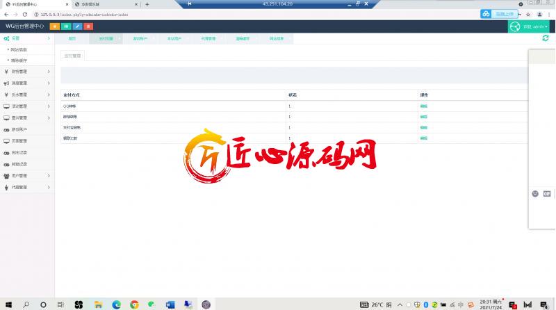Screen dimensions: 556x310
Task: Click the blue pencil edit button
Action: click(77, 26)
